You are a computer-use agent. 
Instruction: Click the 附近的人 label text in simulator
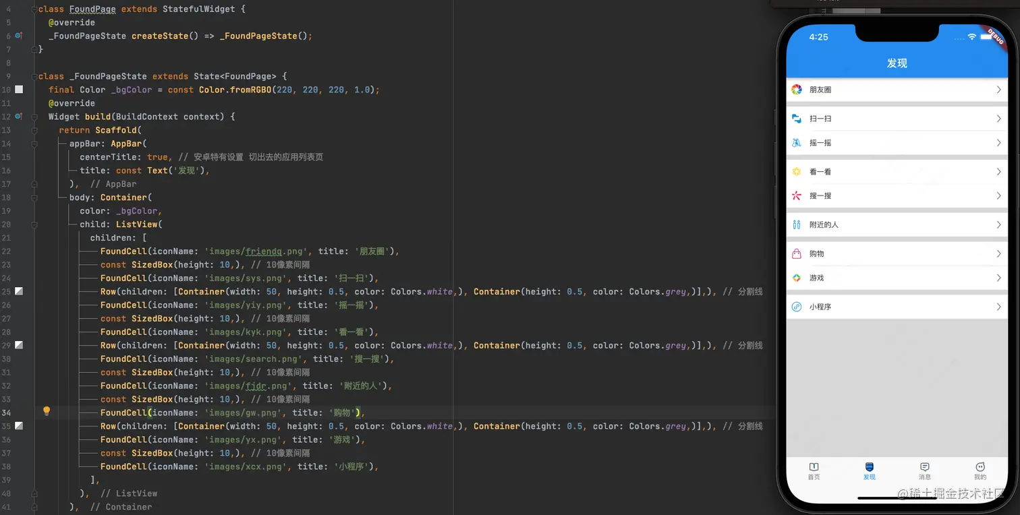[x=824, y=224]
